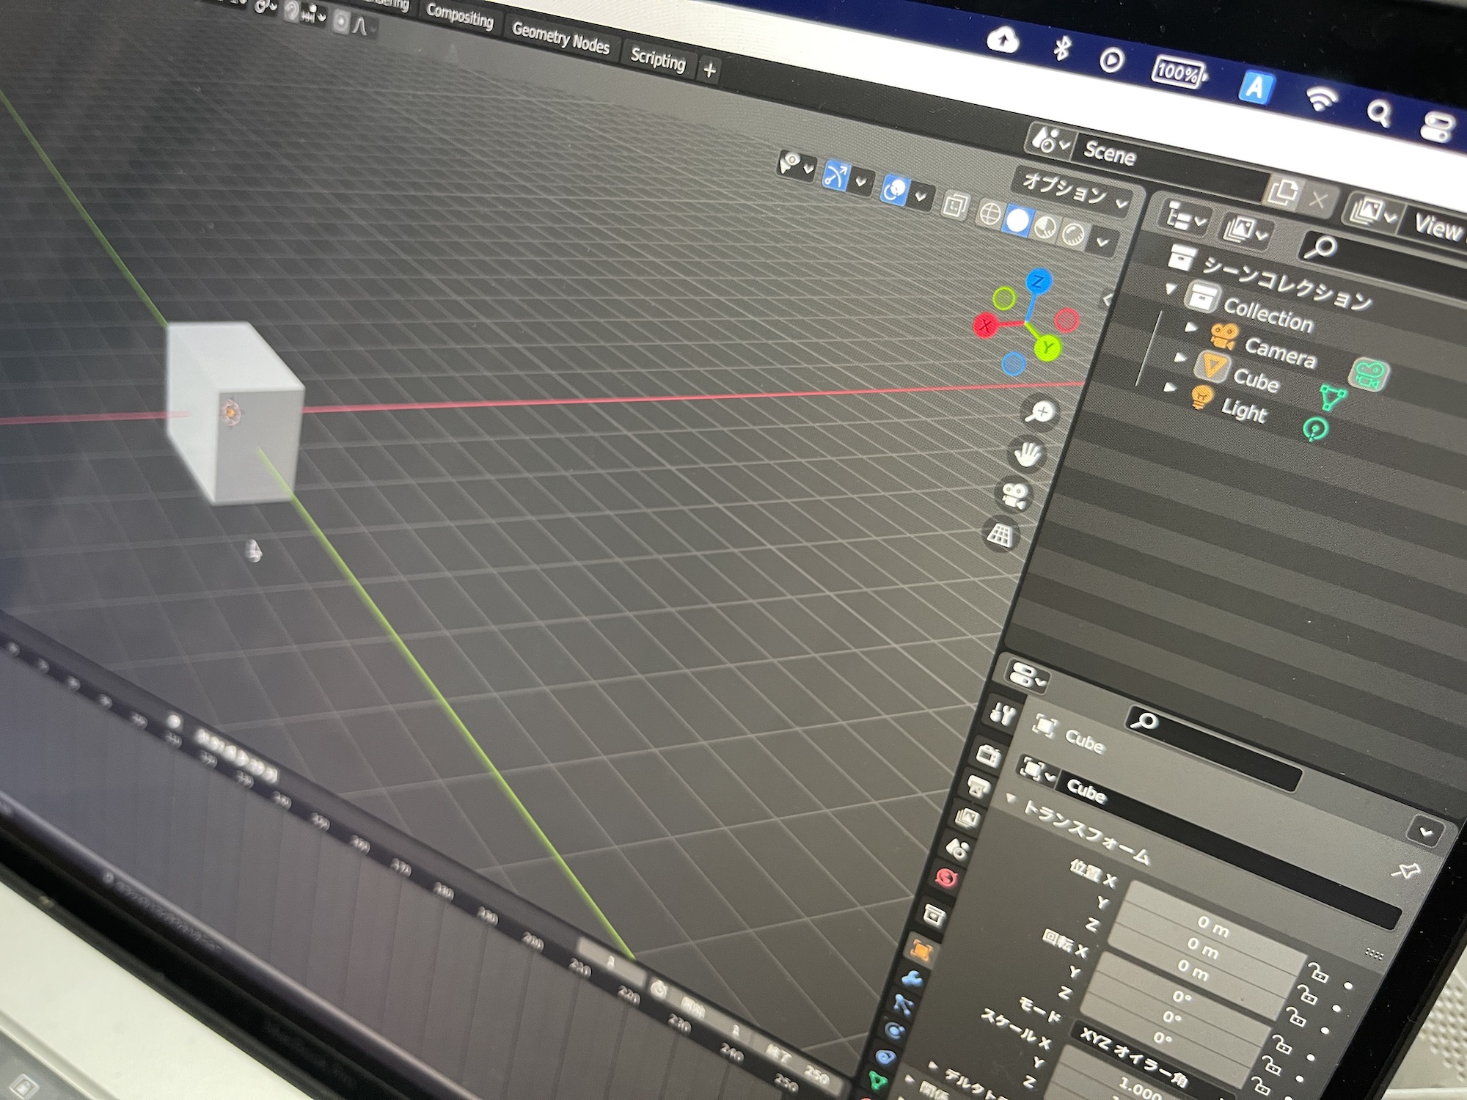Image resolution: width=1467 pixels, height=1100 pixels.
Task: Add a new workspace with plus button
Action: (709, 70)
